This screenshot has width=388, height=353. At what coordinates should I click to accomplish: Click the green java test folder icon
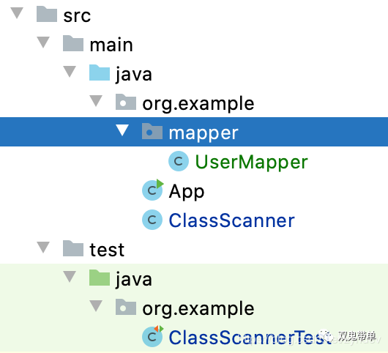(x=100, y=278)
